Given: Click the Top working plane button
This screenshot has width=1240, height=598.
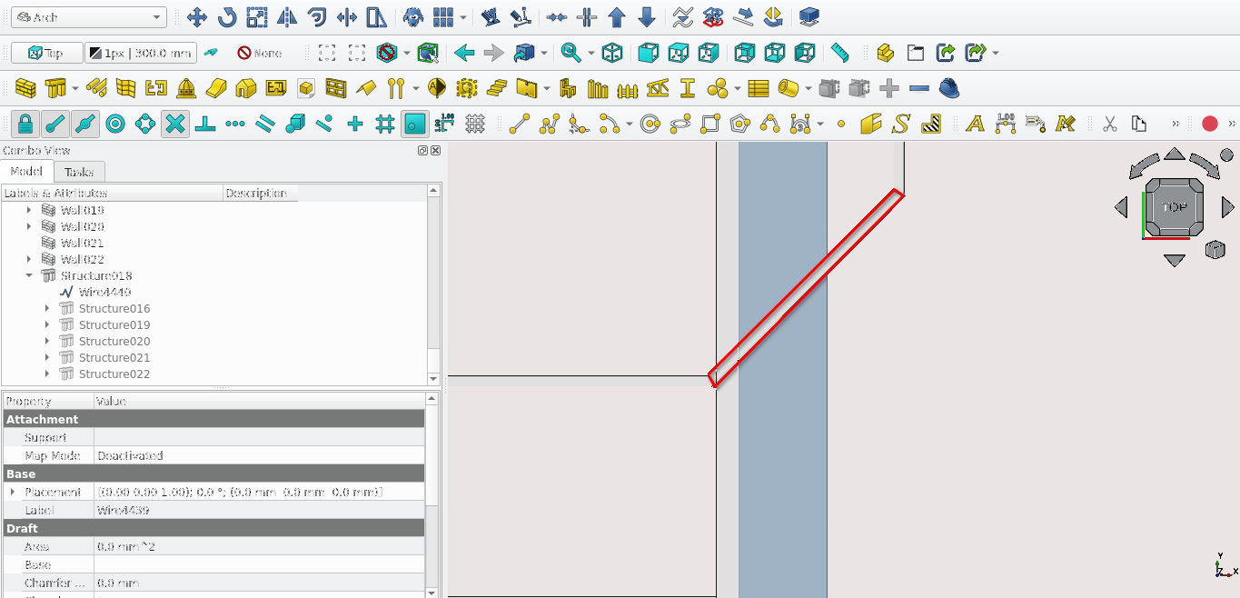Looking at the screenshot, I should coord(47,53).
